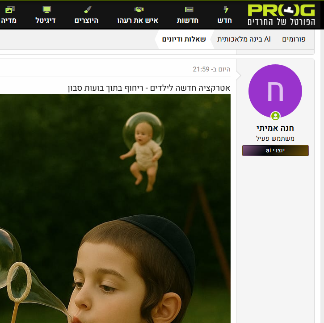Image resolution: width=324 pixels, height=323 pixels.
Task: Open the חדשות menu item
Action: (188, 21)
